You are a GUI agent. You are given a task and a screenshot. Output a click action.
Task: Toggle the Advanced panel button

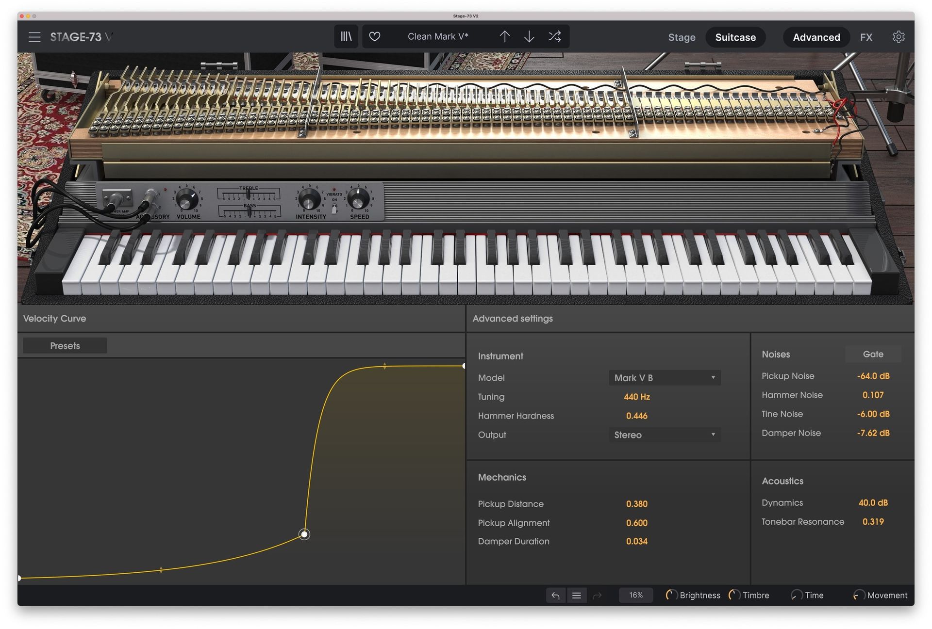(x=816, y=37)
